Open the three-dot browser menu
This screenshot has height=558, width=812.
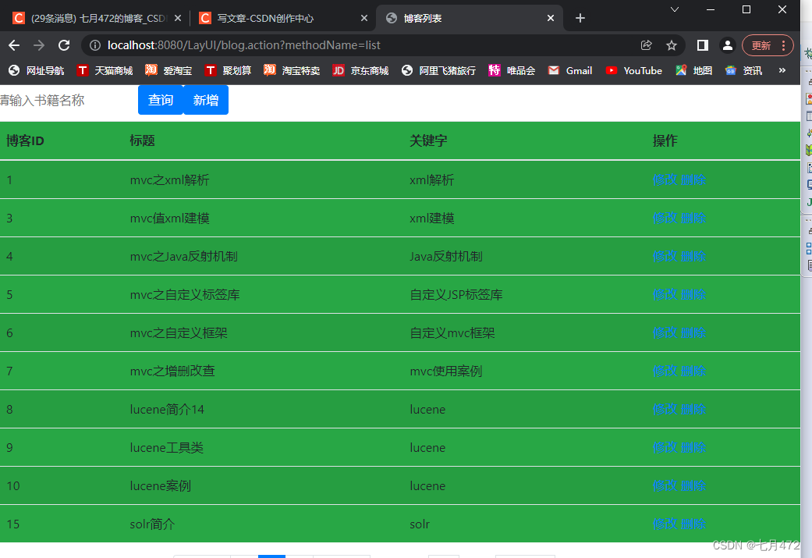[x=782, y=45]
